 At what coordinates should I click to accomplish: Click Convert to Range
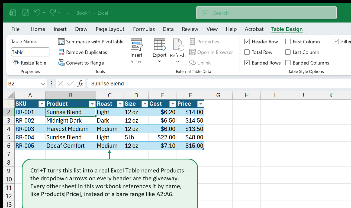(x=81, y=63)
